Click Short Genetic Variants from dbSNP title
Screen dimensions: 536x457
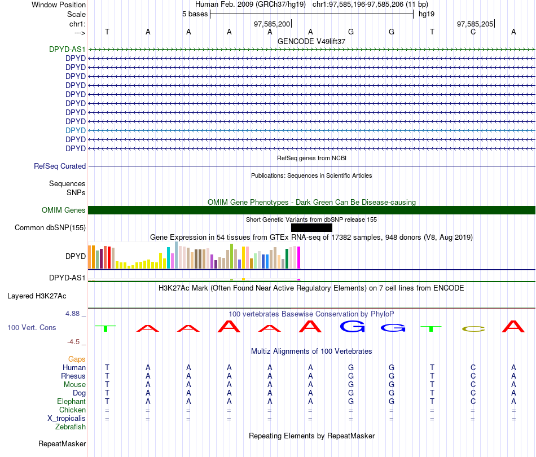click(311, 220)
